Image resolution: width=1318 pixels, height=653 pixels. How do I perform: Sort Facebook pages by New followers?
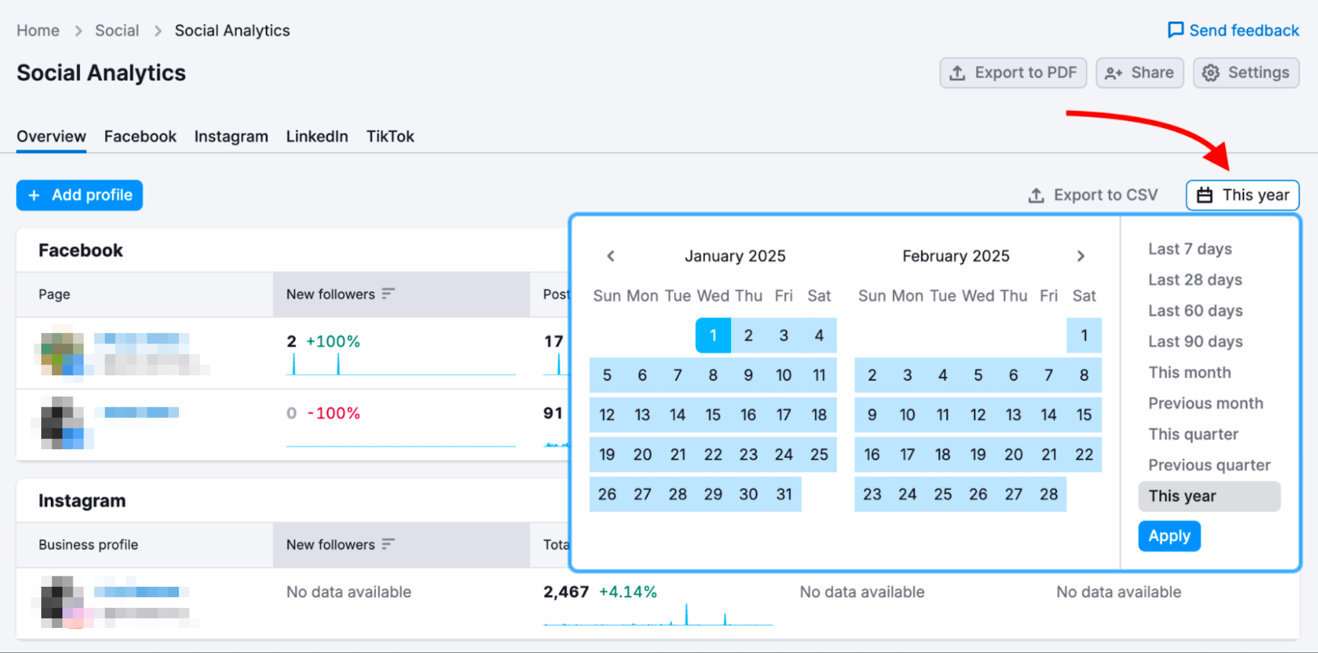coord(387,294)
